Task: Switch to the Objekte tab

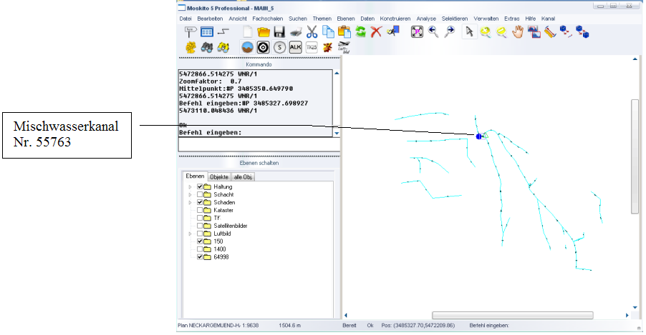Action: pyautogui.click(x=219, y=176)
